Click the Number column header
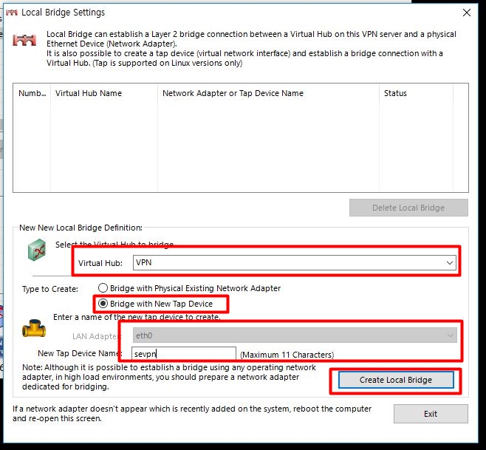The height and width of the screenshot is (450, 486). [32, 93]
